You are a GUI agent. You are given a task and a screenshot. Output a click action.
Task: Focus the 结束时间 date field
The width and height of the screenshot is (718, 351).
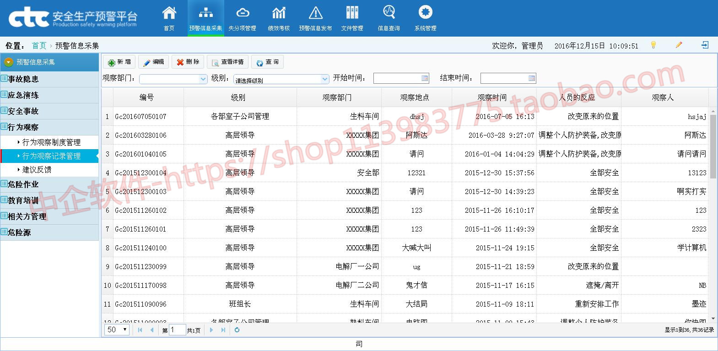point(504,78)
